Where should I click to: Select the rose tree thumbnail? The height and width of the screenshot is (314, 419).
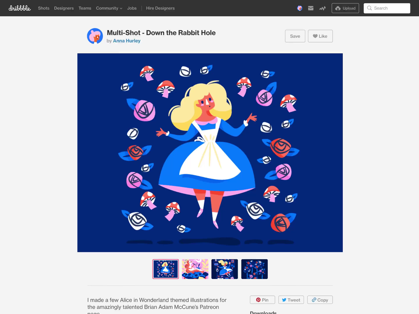pyautogui.click(x=254, y=269)
